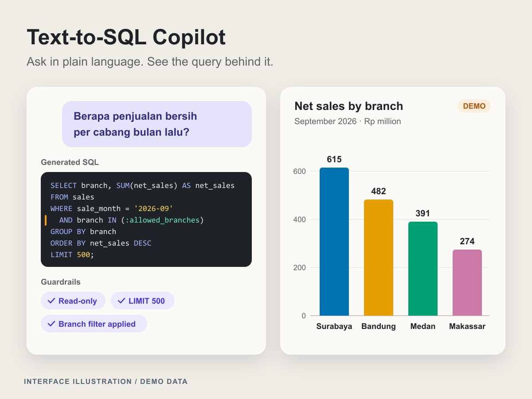This screenshot has width=532, height=399.
Task: Click the FROM sales SQL line
Action: pos(73,197)
